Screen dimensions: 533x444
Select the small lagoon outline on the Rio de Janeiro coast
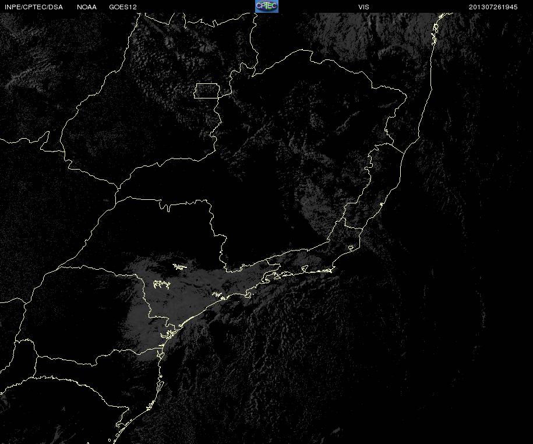351,248
